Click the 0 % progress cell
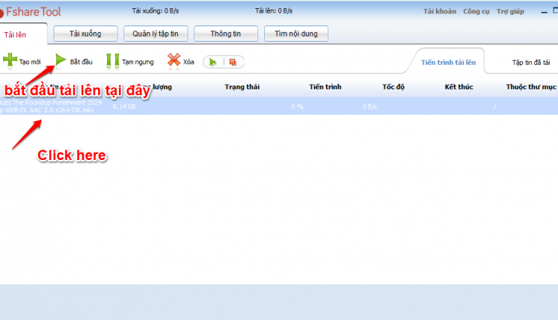558x320 pixels. point(297,106)
